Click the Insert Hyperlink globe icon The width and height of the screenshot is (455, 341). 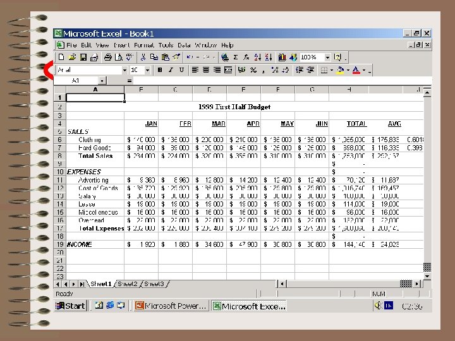(x=224, y=57)
